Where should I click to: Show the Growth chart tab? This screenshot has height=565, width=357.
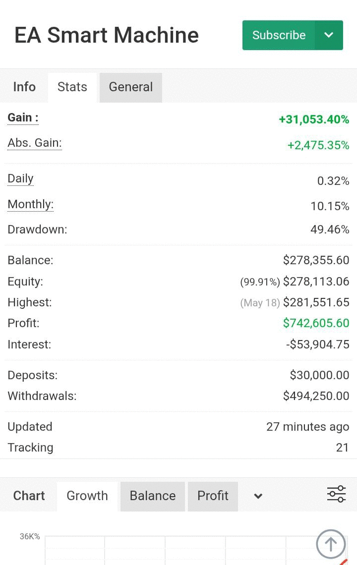coord(87,496)
